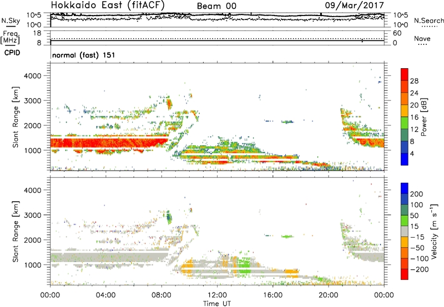Image resolution: width=444 pixels, height=307 pixels.
Task: Click the '1000' tick on velocity panel range axis
Action: 33,265
